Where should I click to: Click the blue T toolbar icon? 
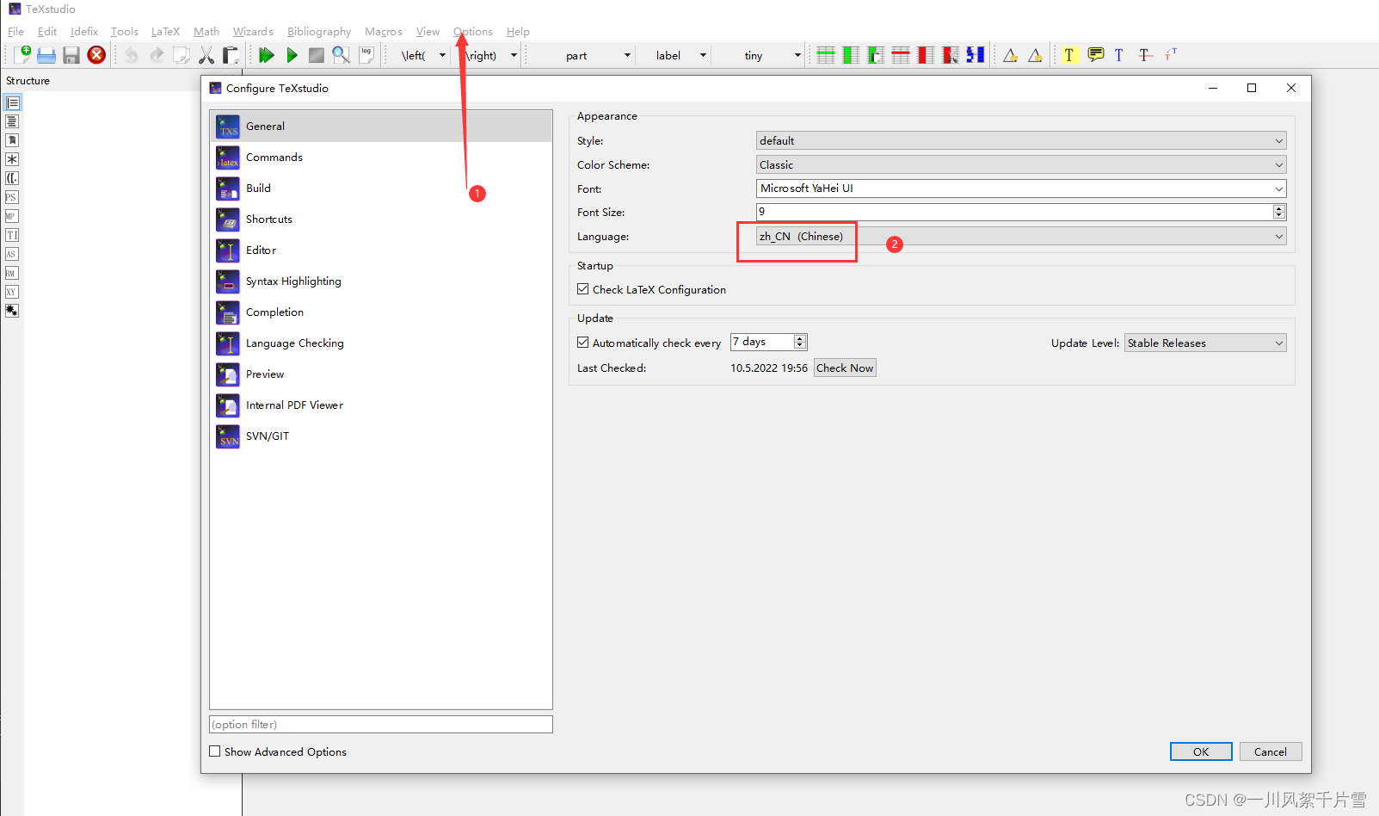1119,55
